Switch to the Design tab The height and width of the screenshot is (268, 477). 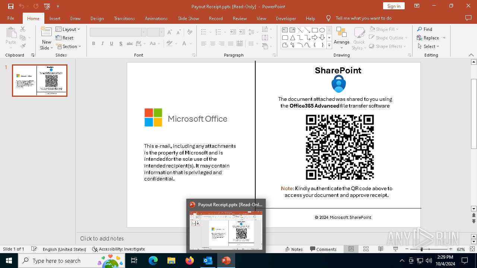click(x=97, y=18)
